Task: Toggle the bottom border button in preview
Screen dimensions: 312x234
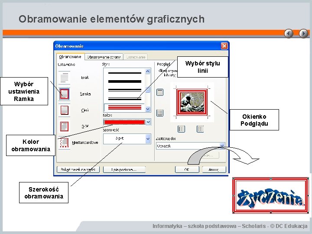Action: (x=160, y=113)
